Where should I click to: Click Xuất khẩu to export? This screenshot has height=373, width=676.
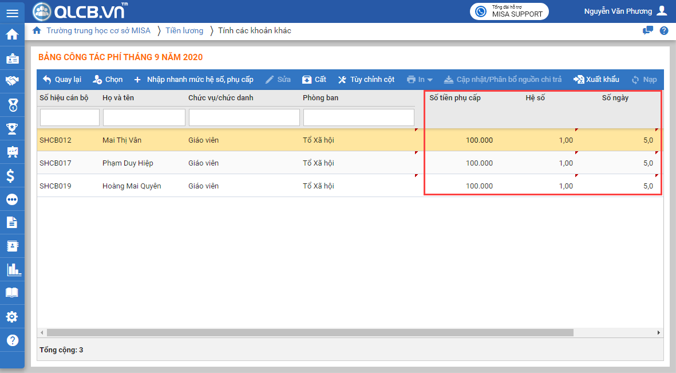coord(596,80)
